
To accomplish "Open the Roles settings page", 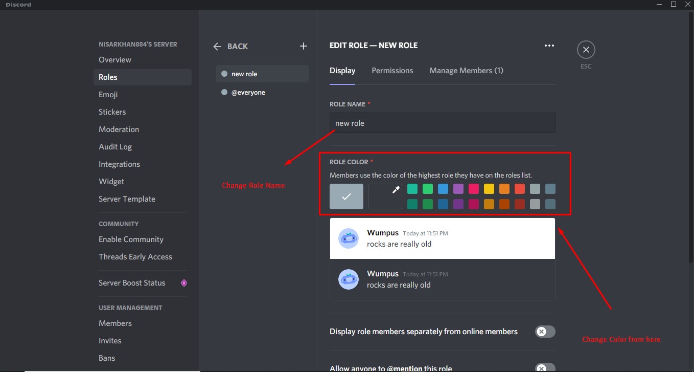I will coord(142,77).
